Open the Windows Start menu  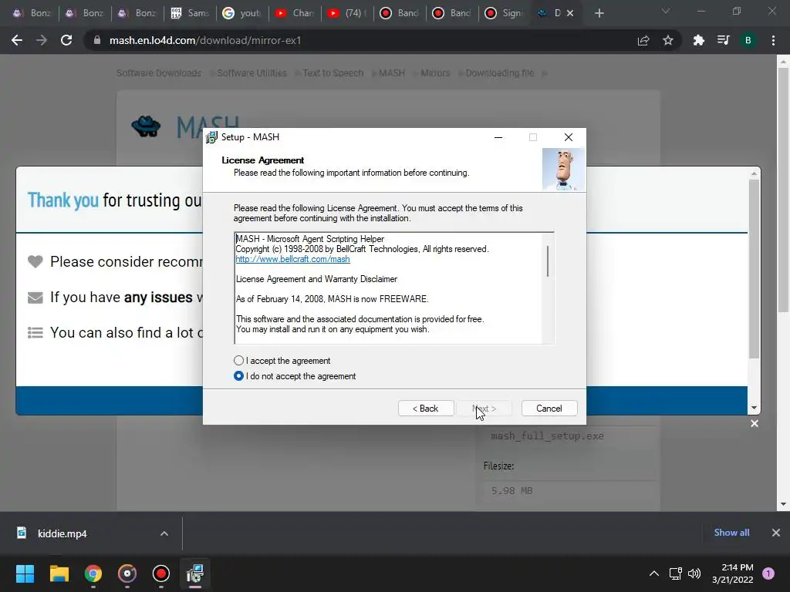[25, 573]
